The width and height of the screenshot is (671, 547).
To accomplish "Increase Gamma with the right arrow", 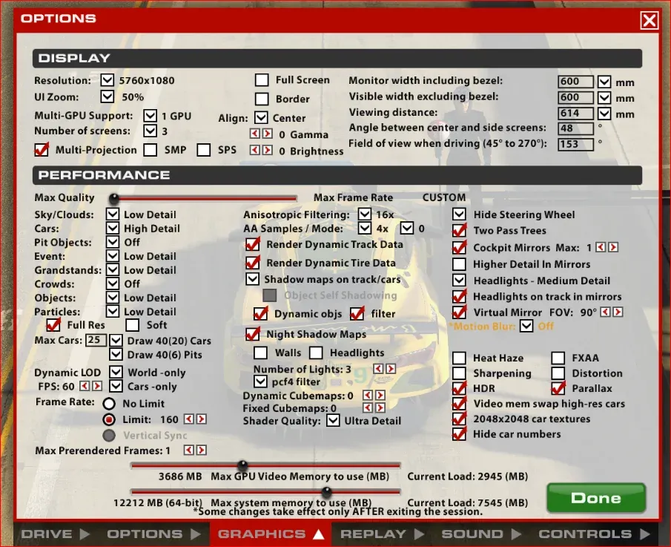I will pos(267,134).
